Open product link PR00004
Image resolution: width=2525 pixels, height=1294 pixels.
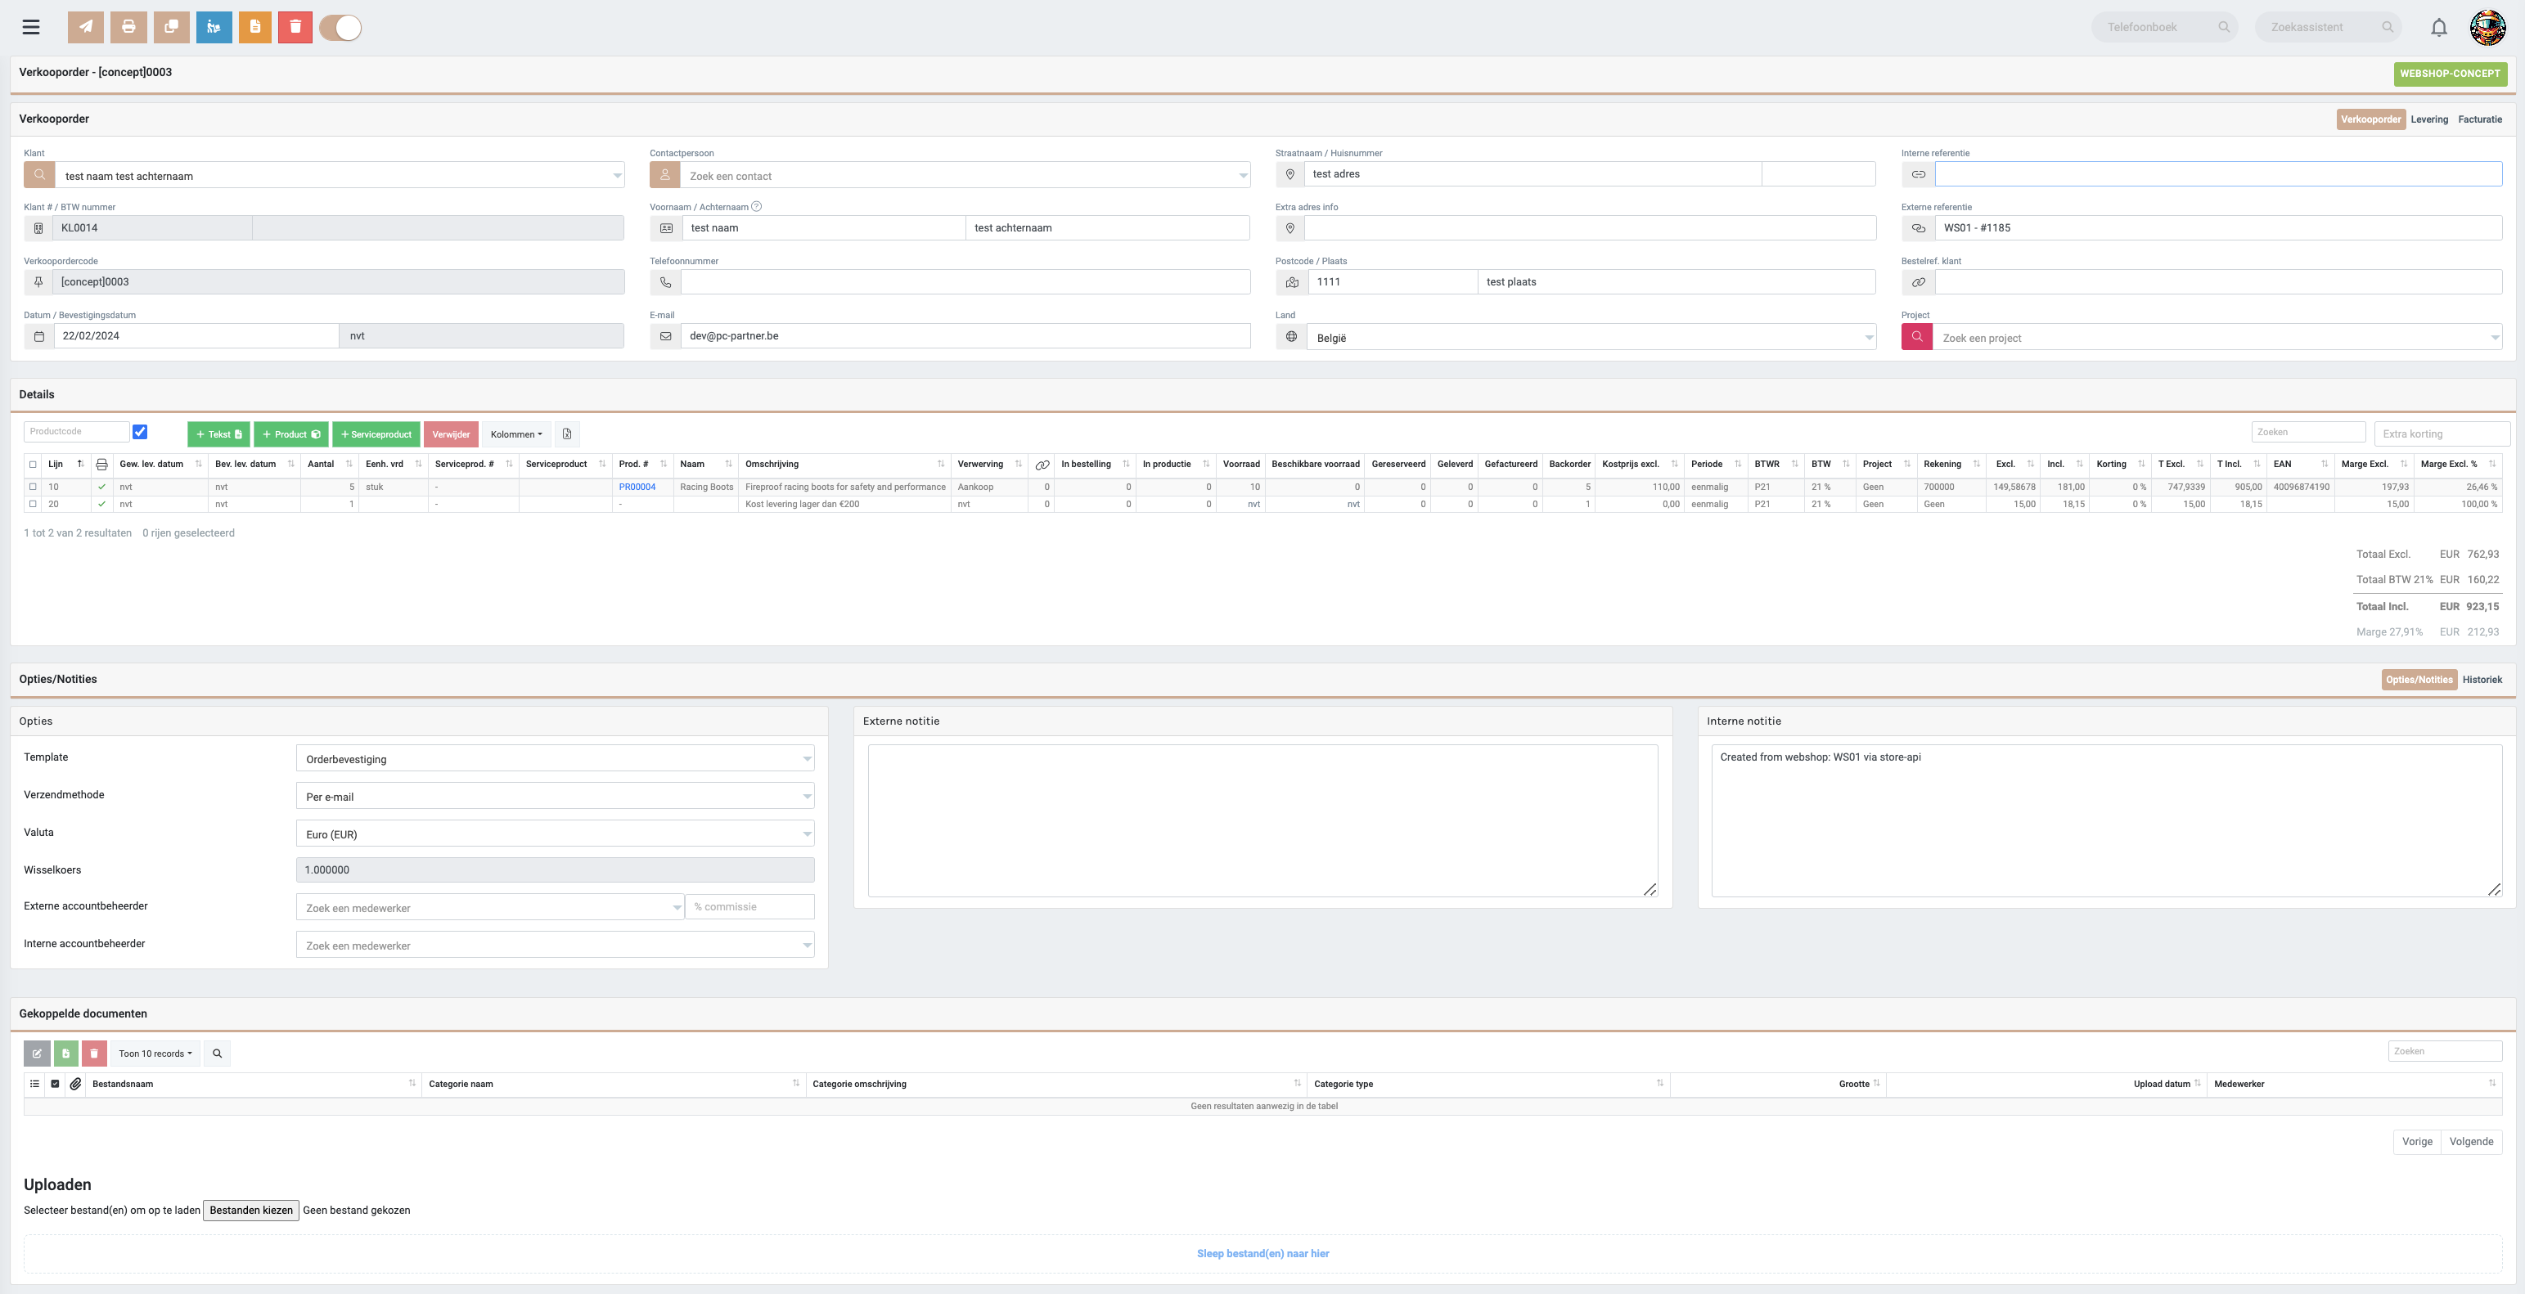point(637,487)
